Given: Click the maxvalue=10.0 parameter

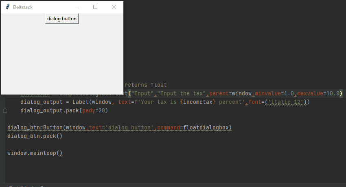Looking at the screenshot, I should click(320, 94).
